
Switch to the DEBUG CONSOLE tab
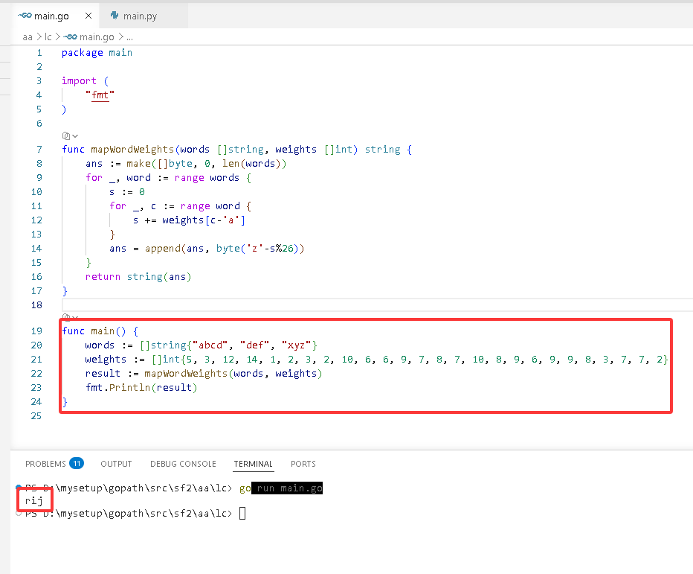183,464
